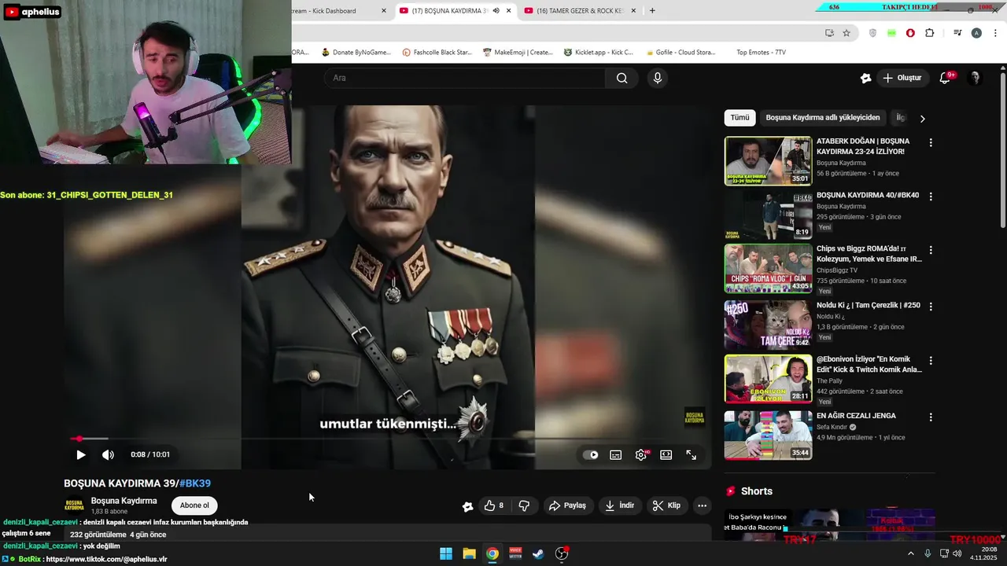Open options for Ebonivon İzliyor video
This screenshot has width=1007, height=566.
(931, 361)
